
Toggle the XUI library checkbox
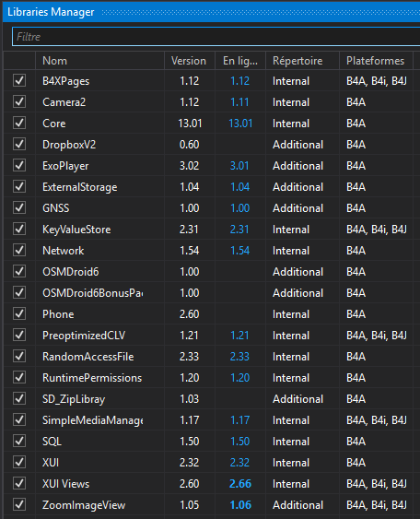[x=19, y=462]
